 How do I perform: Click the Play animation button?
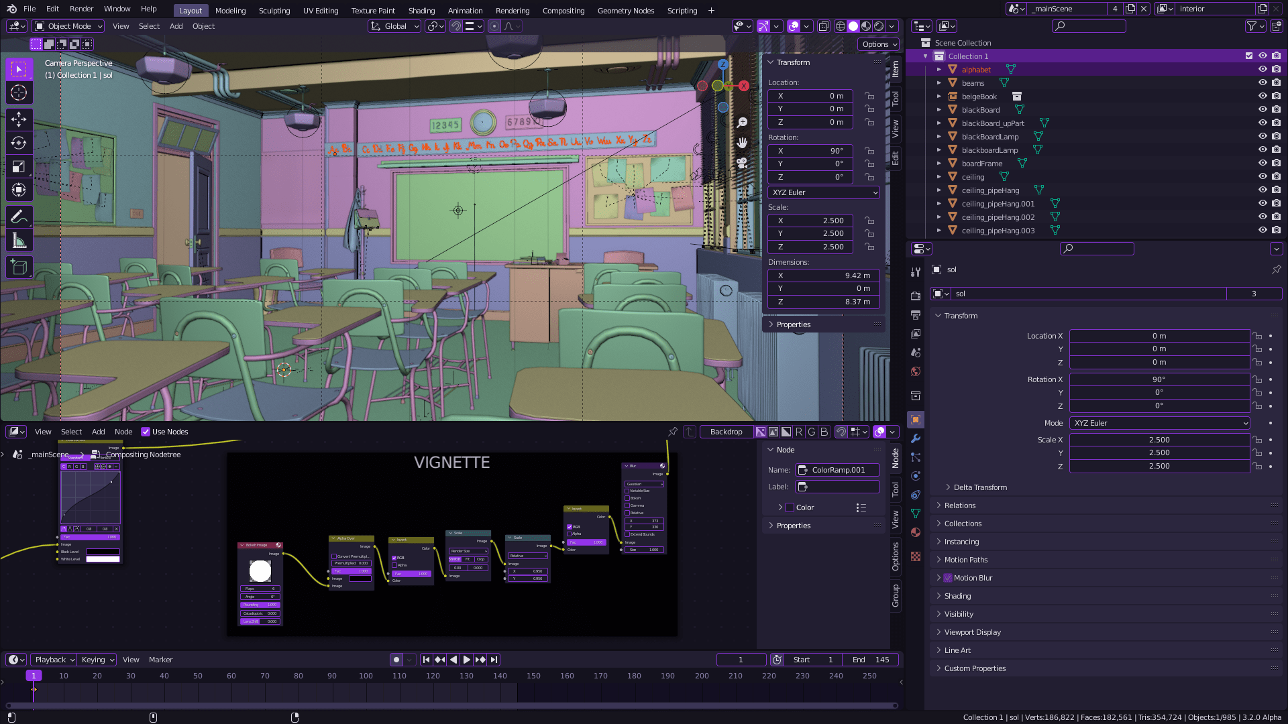click(x=467, y=660)
